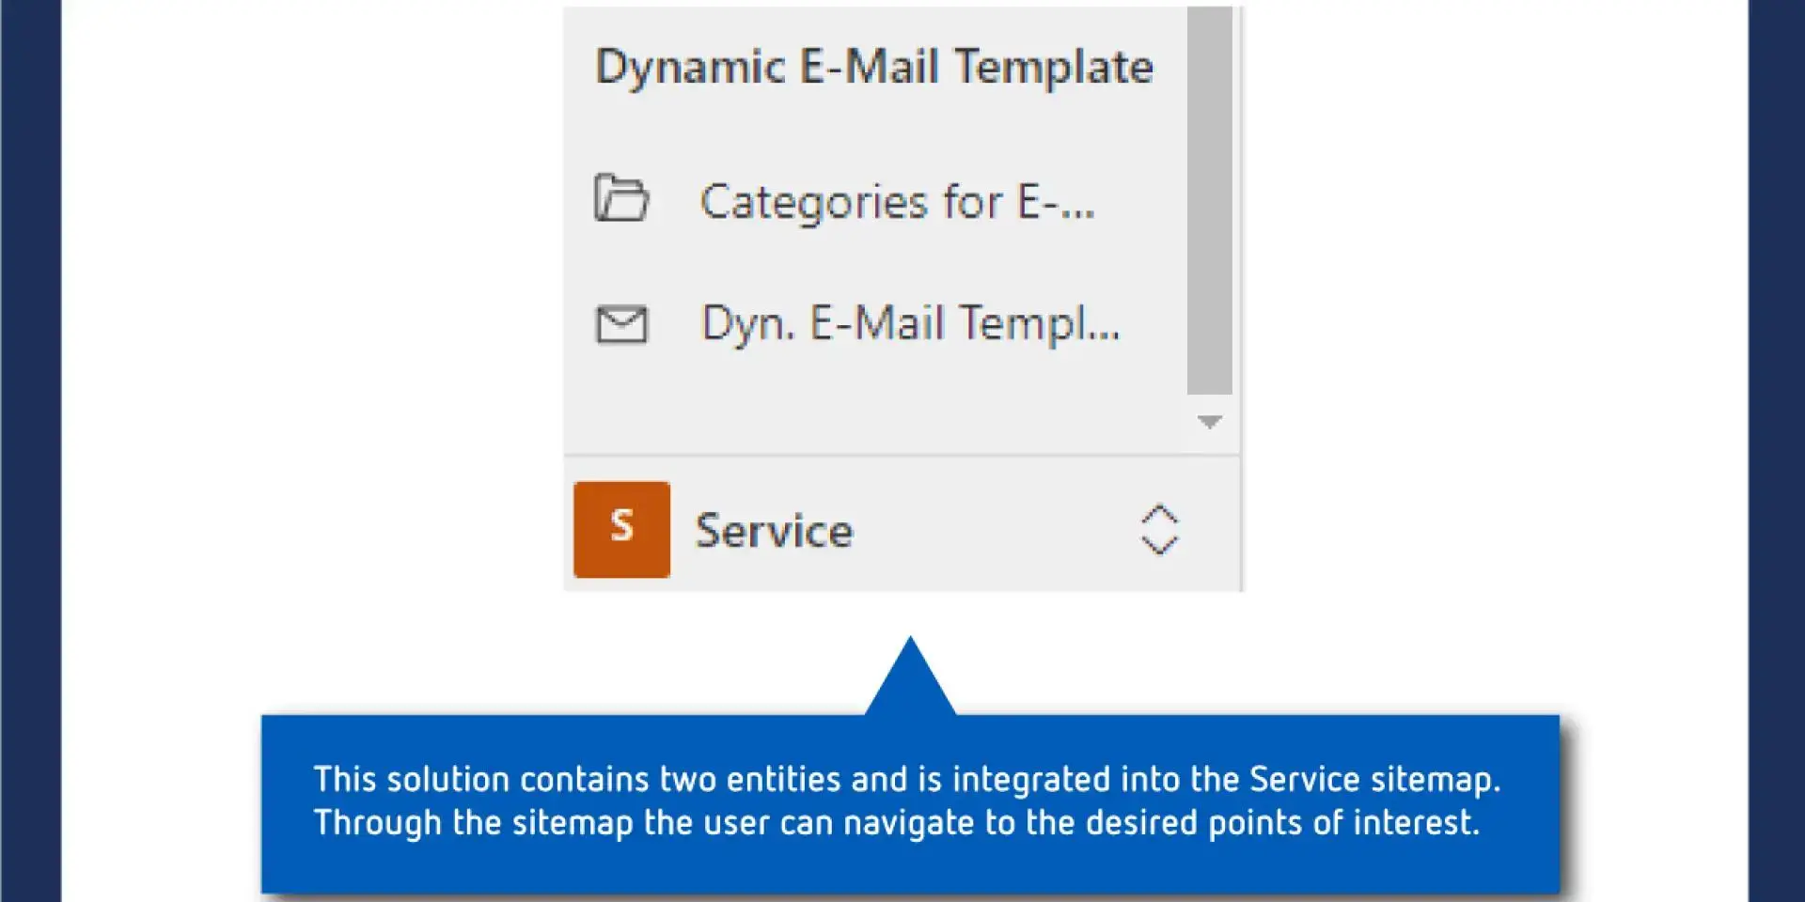1805x902 pixels.
Task: Click the envelope icon beside Dyn. E-Mail Templ...
Action: (x=621, y=325)
